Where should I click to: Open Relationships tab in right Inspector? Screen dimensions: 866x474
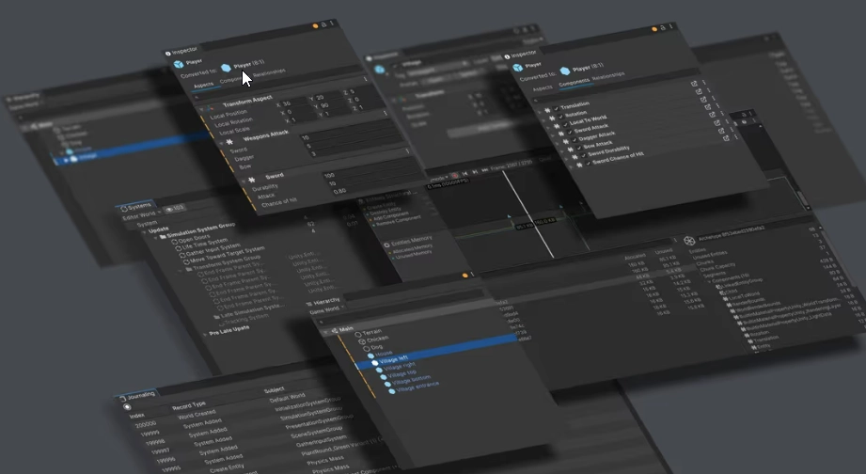point(608,75)
